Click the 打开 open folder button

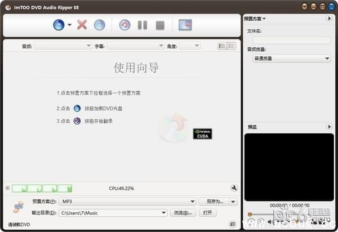tap(207, 213)
